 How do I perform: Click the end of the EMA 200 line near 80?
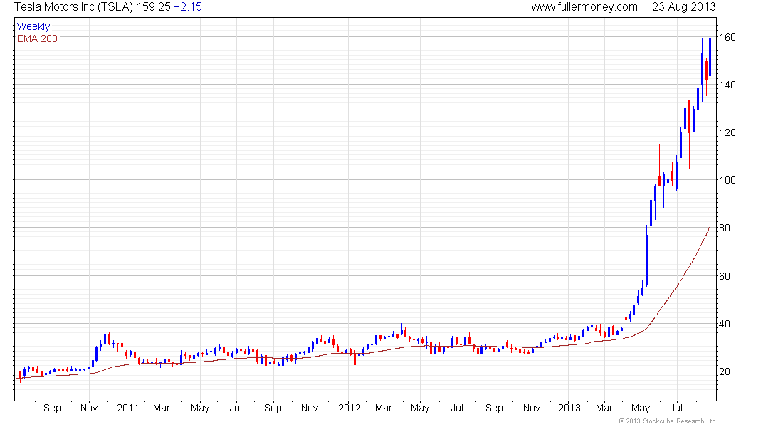710,227
